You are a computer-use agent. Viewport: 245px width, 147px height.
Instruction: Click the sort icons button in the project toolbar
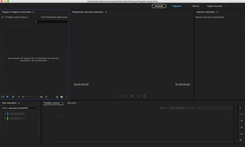pos(46,97)
